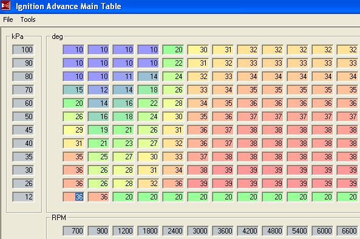Open the File menu
This screenshot has height=239, width=360.
(8, 19)
